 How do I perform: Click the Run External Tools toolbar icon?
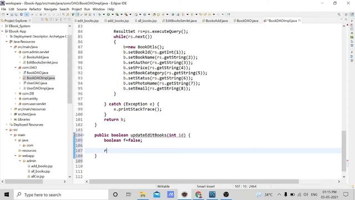(x=126, y=14)
